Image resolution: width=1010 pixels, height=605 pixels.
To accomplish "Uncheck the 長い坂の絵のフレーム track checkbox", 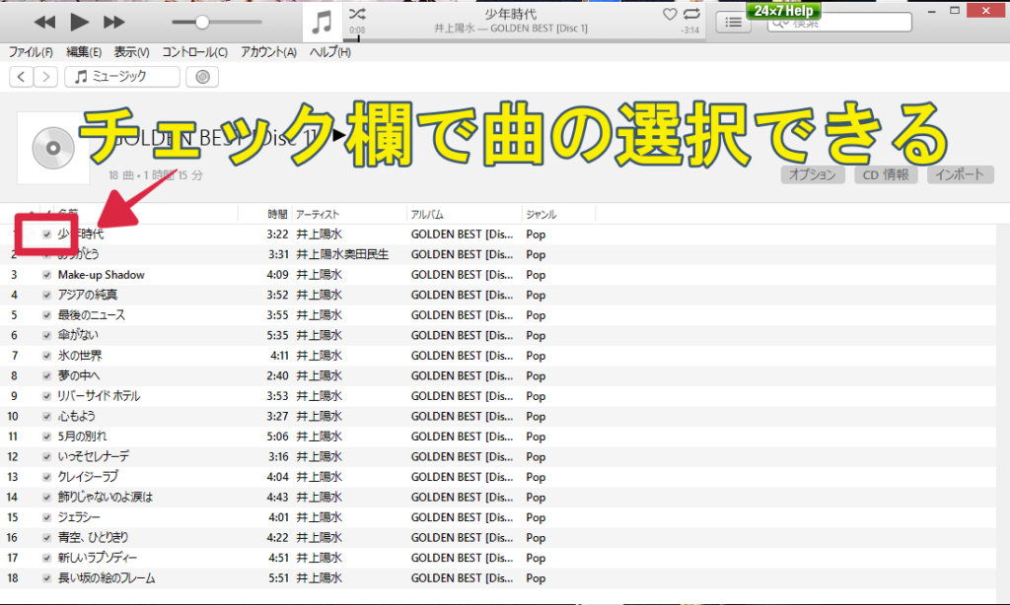I will click(46, 578).
